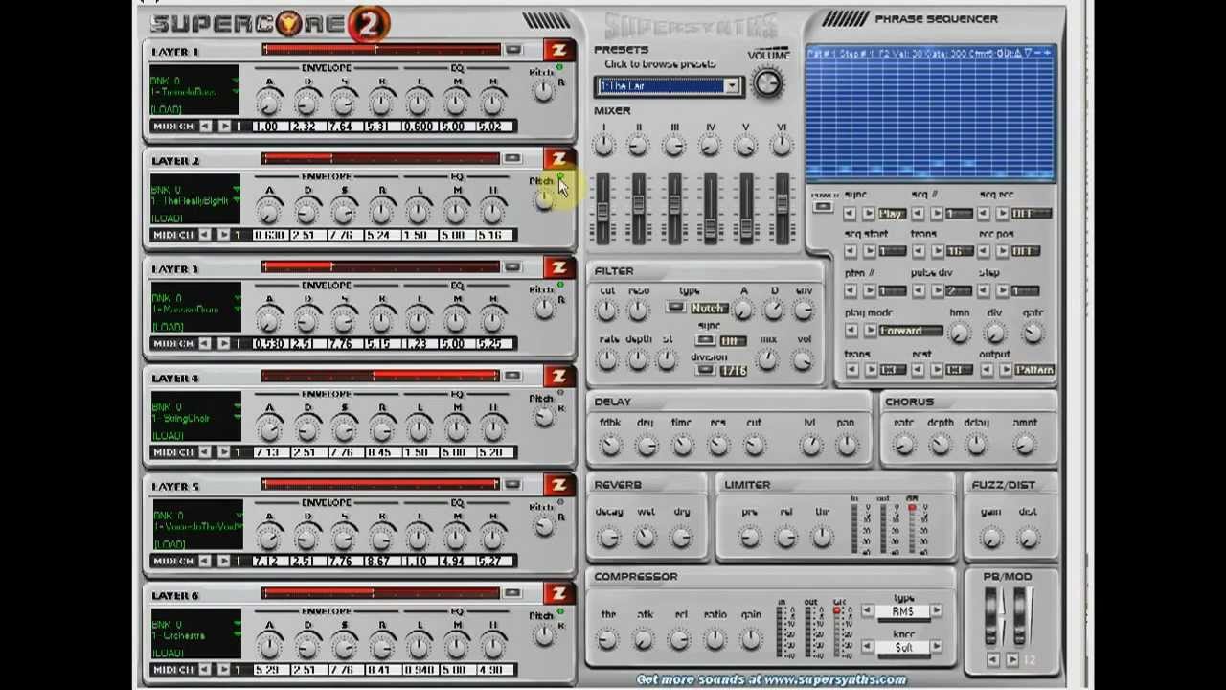The width and height of the screenshot is (1226, 690).
Task: Click the Layer 2 red Z button
Action: [558, 158]
